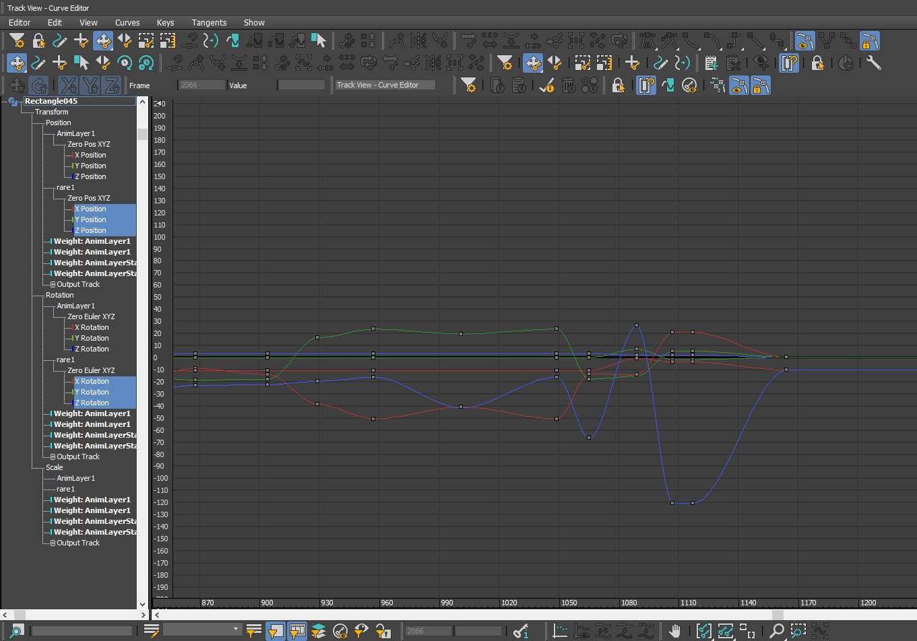Image resolution: width=917 pixels, height=641 pixels.
Task: Click the Add Note Track notepad-plus icon
Action: click(x=712, y=63)
